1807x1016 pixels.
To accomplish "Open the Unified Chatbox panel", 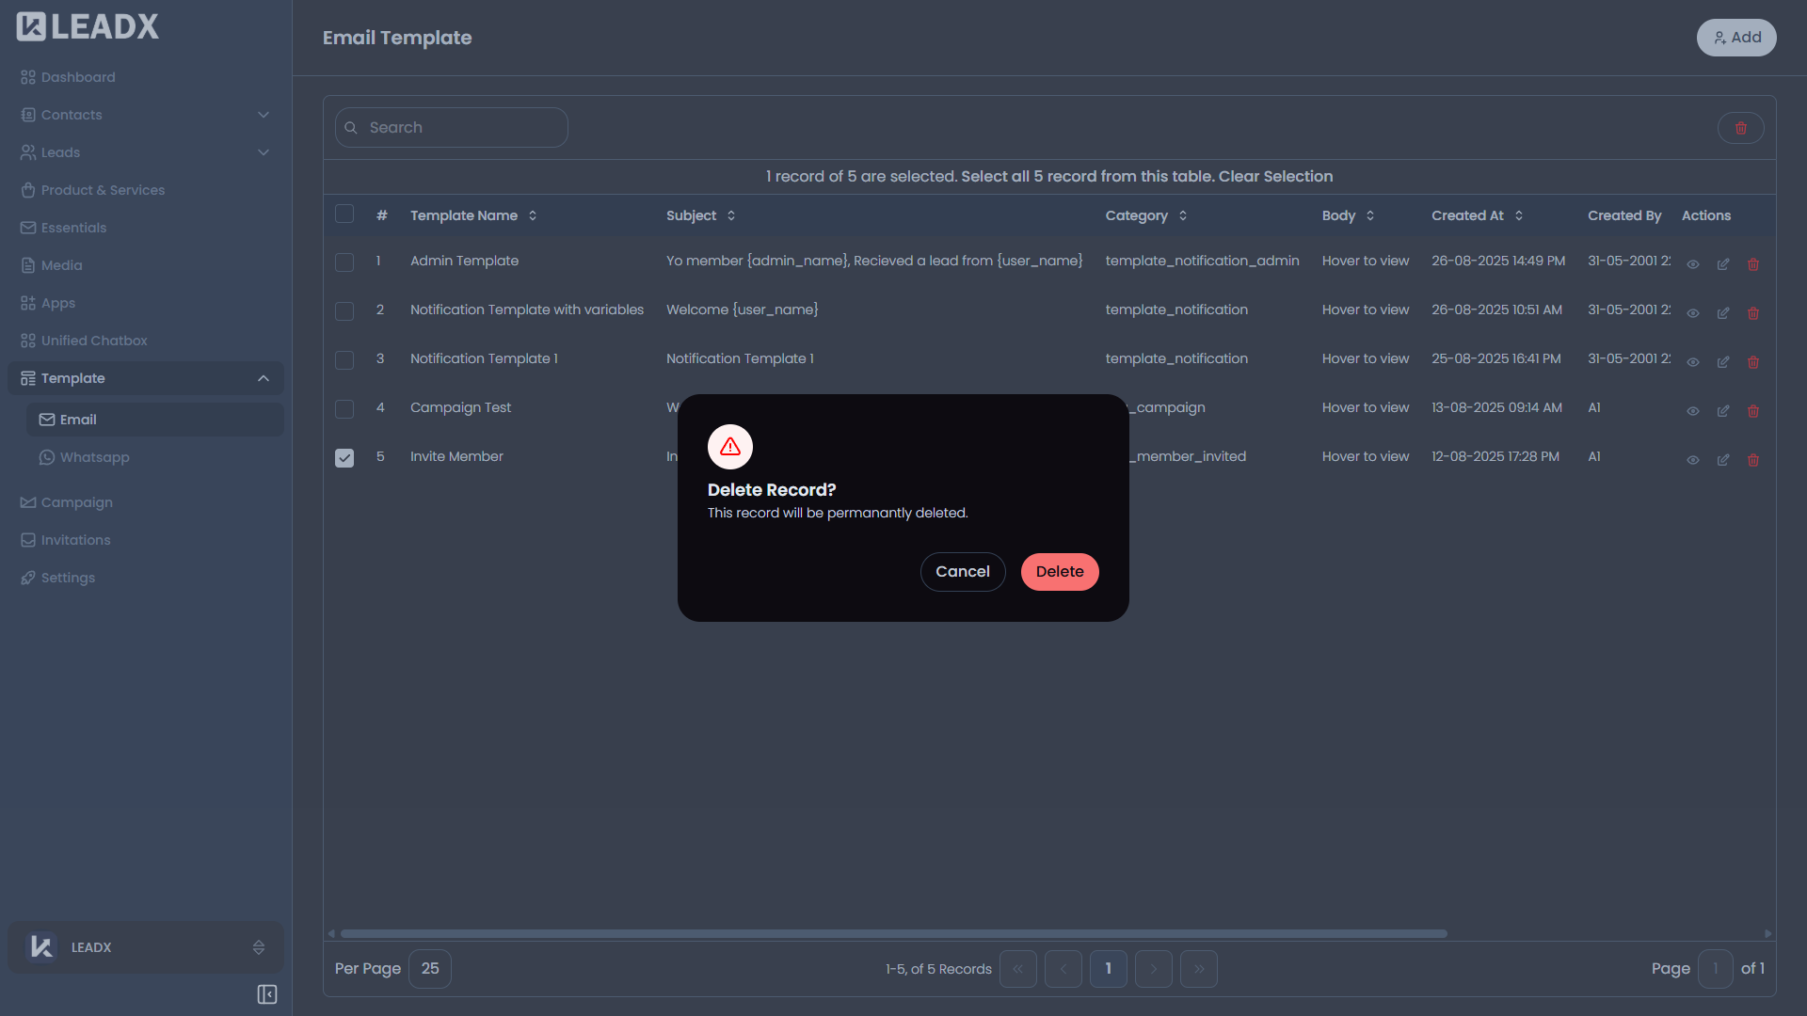I will coord(94,340).
